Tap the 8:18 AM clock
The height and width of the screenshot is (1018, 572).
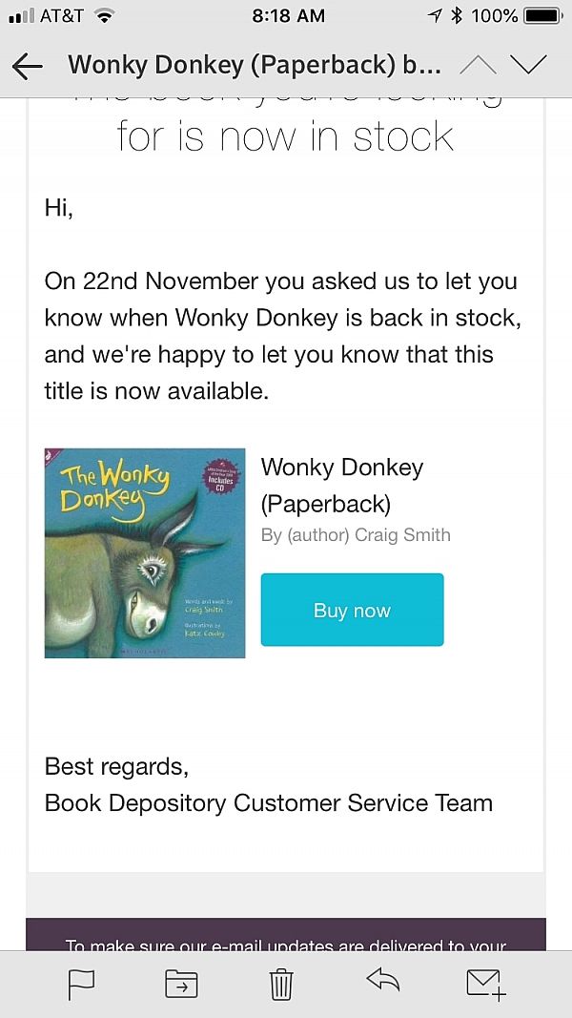tap(289, 15)
